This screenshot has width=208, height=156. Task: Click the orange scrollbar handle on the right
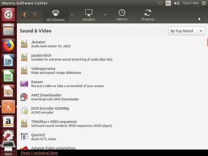click(207, 42)
